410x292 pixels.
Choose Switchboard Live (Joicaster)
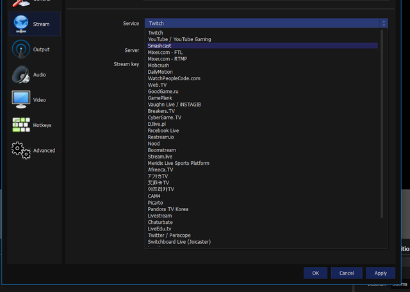click(263, 242)
